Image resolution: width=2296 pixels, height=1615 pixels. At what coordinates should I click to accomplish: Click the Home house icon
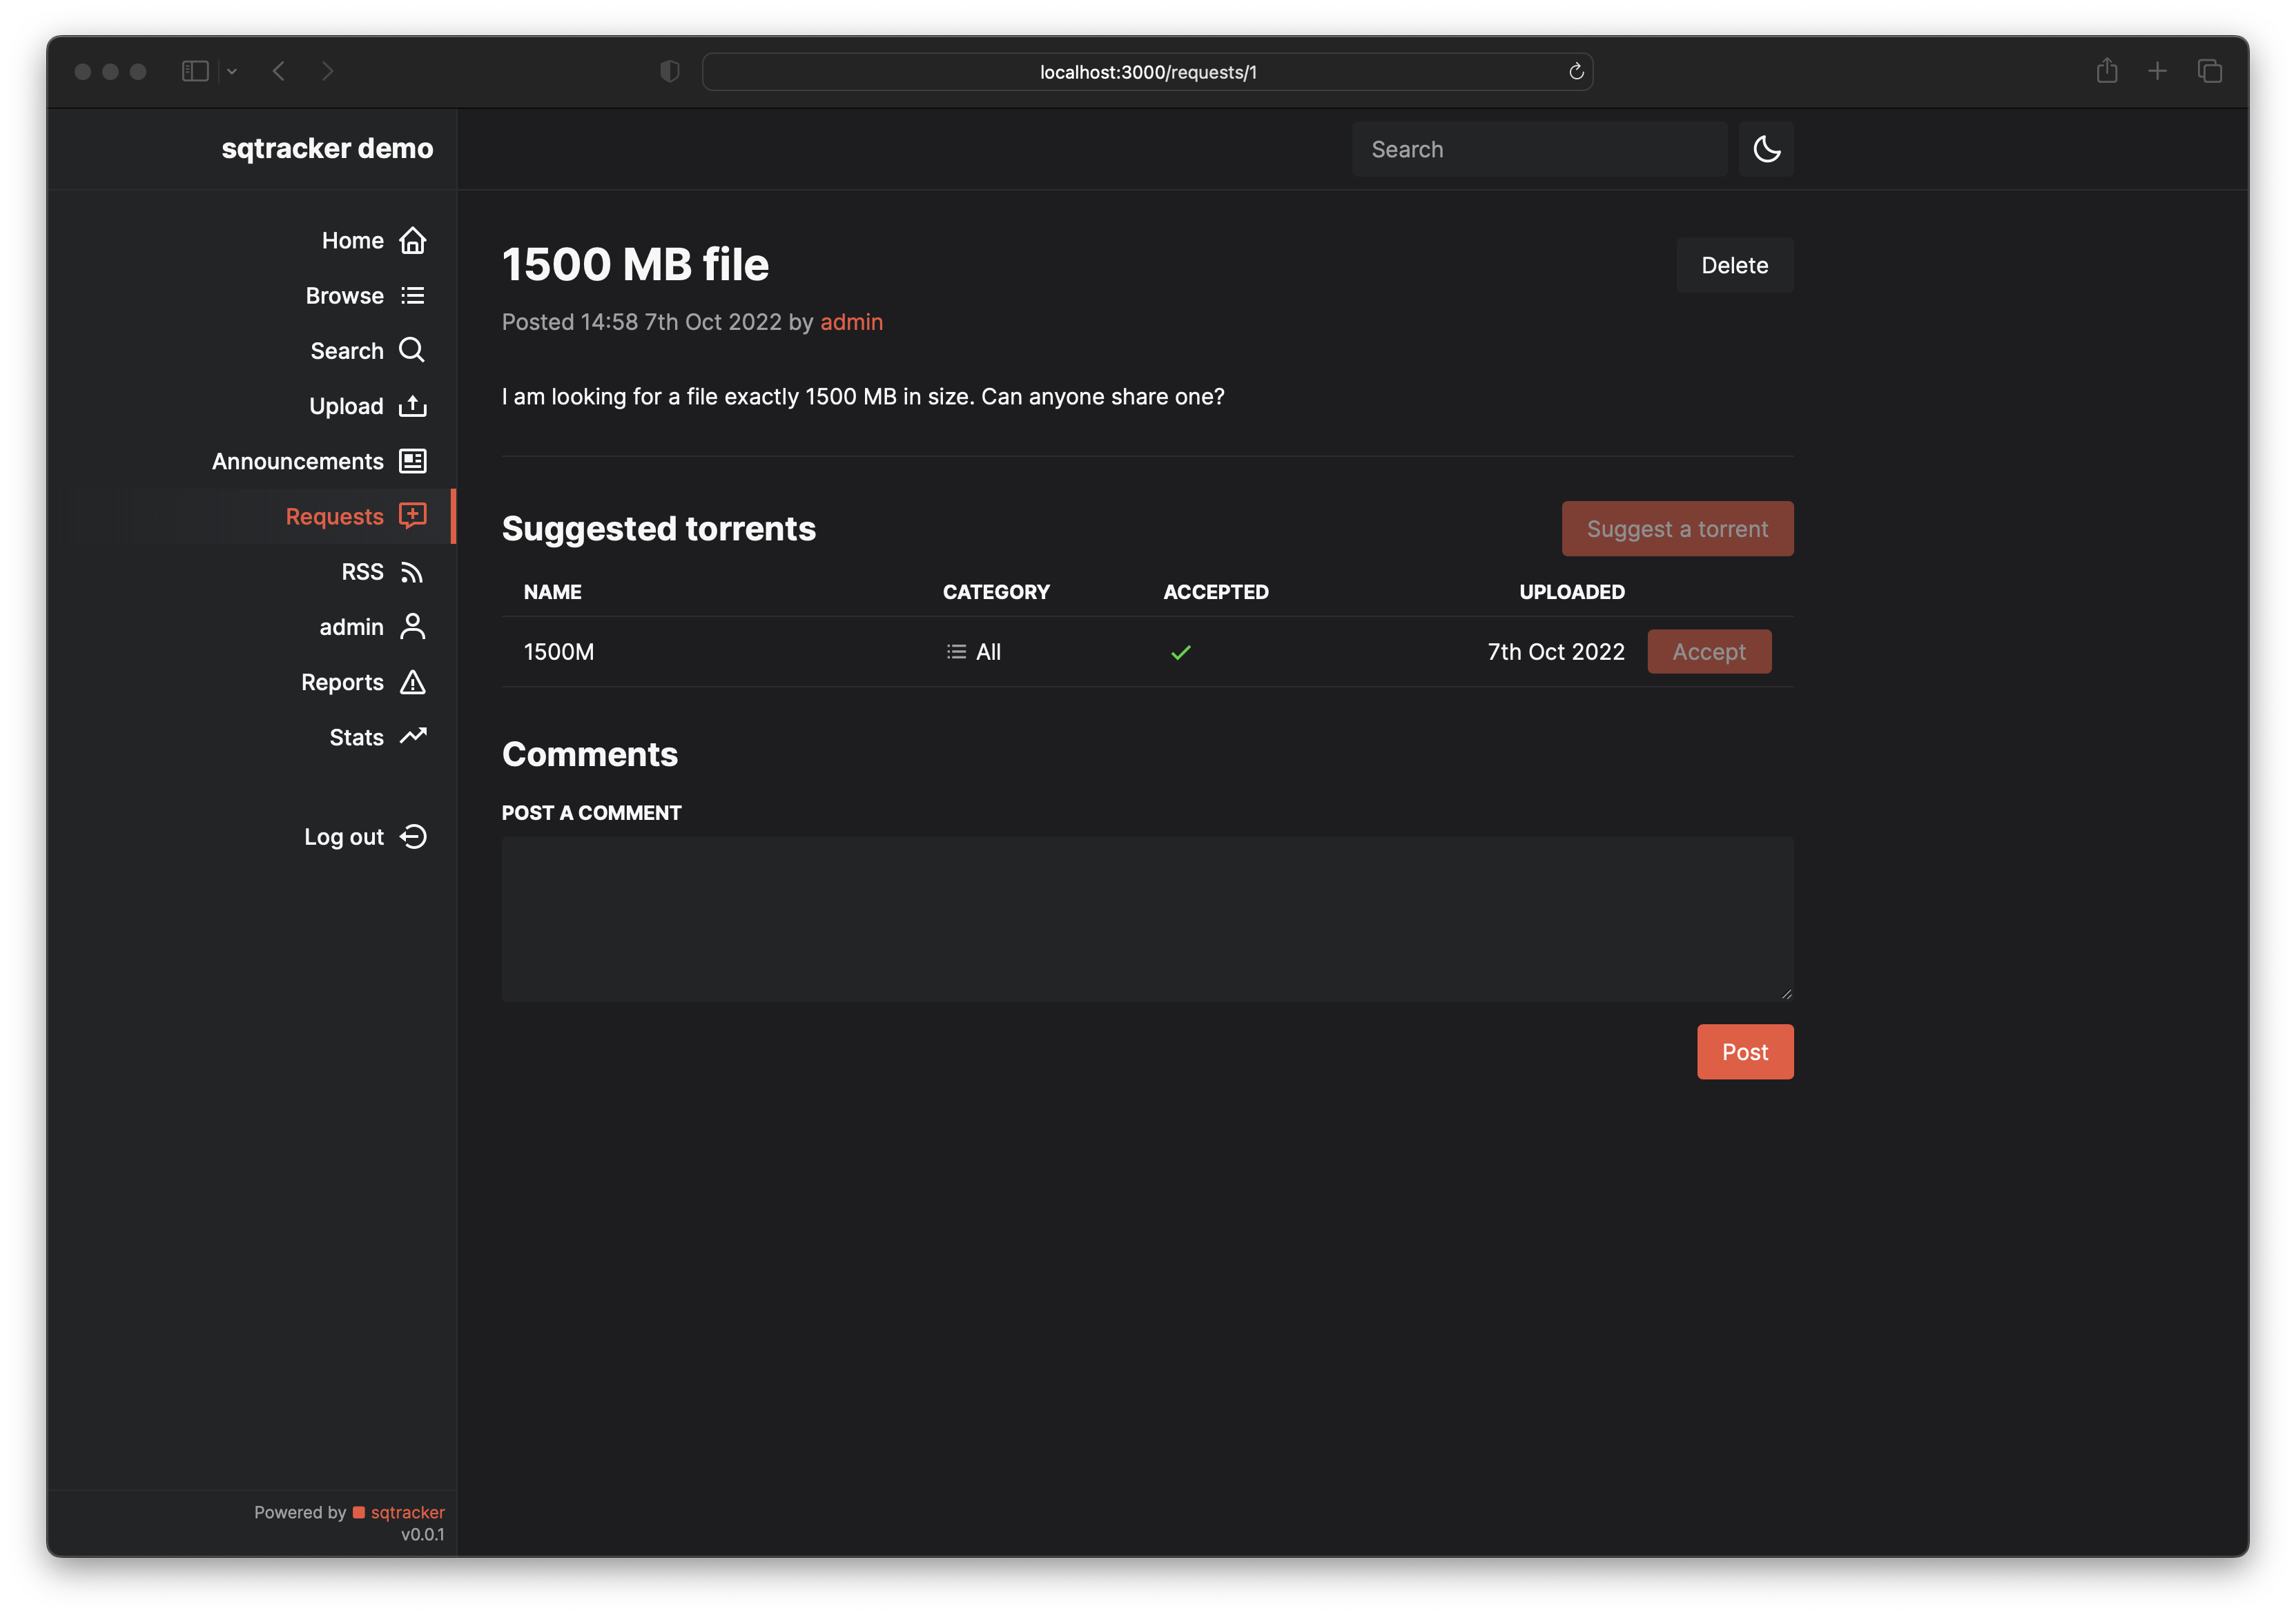(412, 241)
